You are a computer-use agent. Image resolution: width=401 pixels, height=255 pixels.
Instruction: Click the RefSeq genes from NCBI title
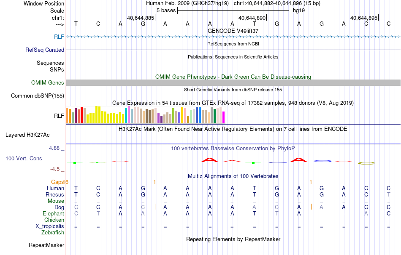coord(233,44)
